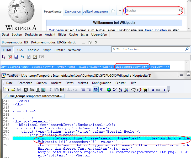Click the record macro dot in TextPad
This screenshot has height=158, width=191.
[153, 90]
